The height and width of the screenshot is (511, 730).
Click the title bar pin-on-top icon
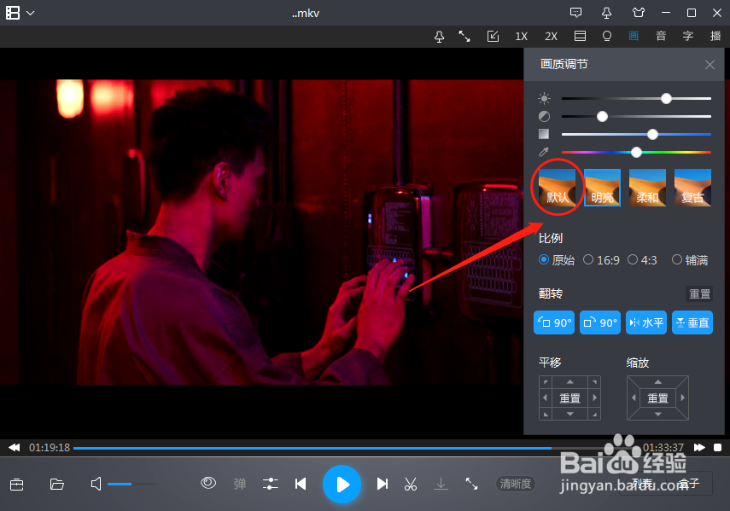(607, 13)
